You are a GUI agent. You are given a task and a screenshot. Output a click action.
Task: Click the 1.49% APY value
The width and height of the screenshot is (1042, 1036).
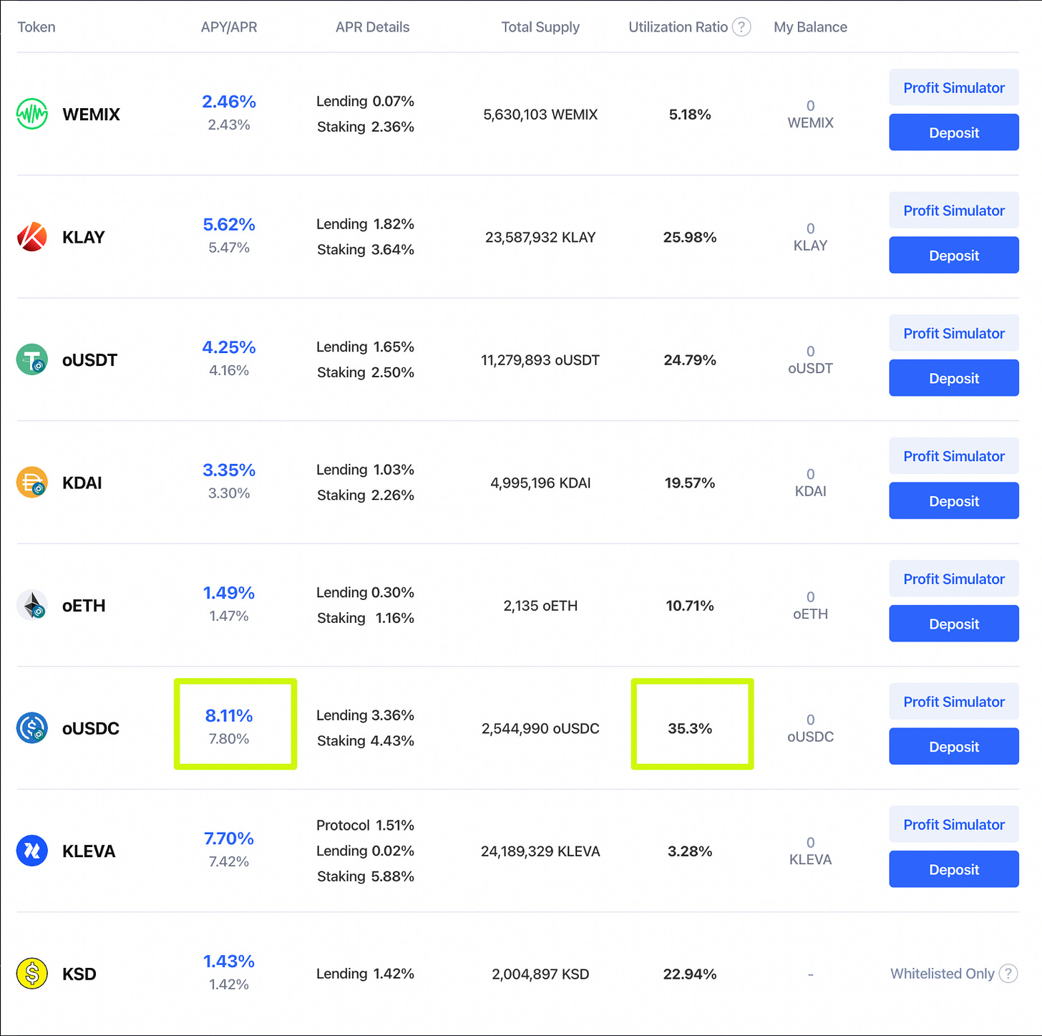229,593
